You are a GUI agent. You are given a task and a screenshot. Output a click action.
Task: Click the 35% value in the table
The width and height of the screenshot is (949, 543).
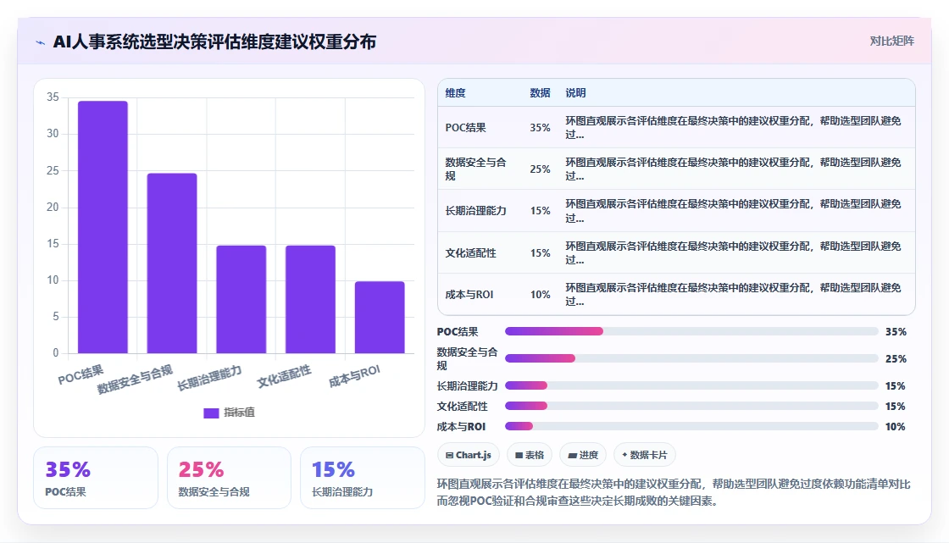pyautogui.click(x=540, y=128)
